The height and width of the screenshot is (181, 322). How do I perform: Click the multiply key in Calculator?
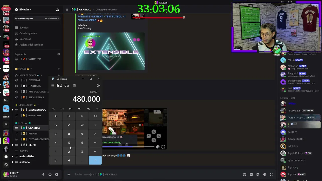(95, 134)
